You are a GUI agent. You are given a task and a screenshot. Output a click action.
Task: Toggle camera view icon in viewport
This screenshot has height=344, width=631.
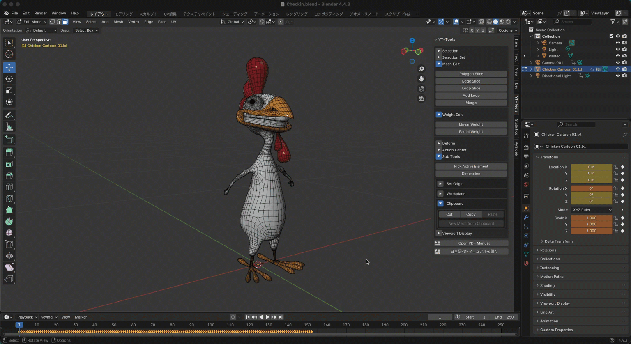pyautogui.click(x=421, y=89)
